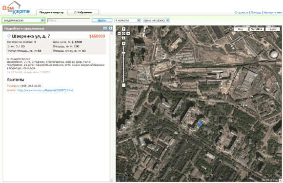The width and height of the screenshot is (283, 183).
Task: Pan the map left with the arrow button
Action: 119,34
